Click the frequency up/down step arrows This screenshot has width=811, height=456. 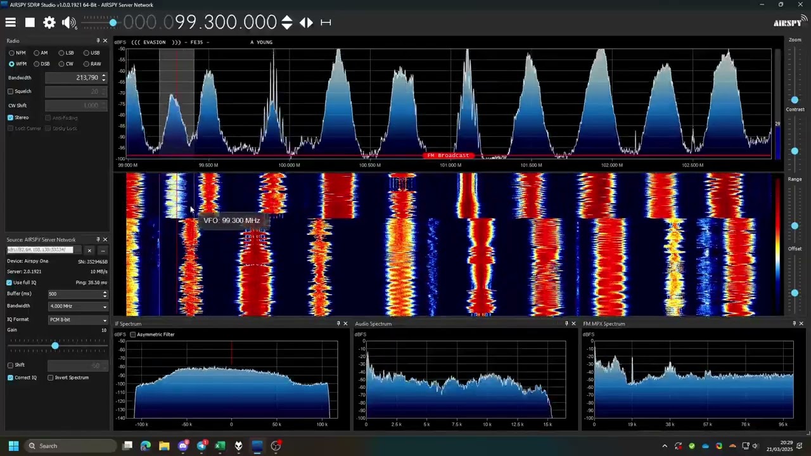click(x=287, y=23)
